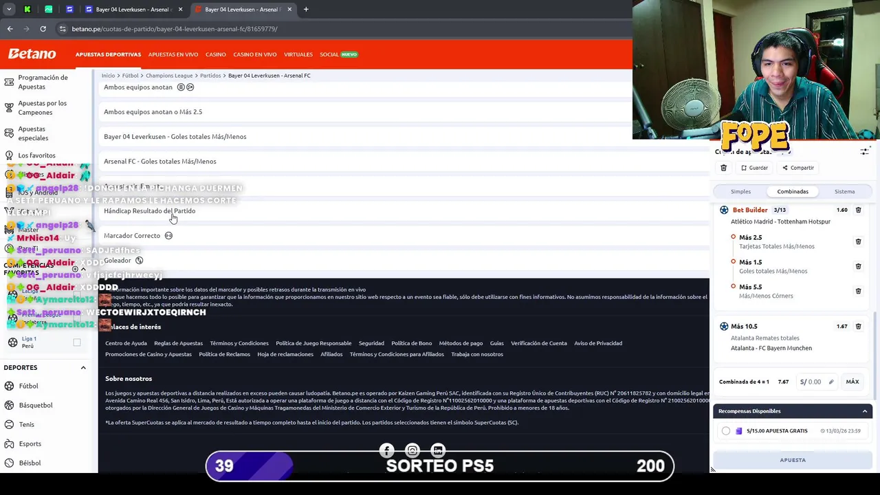Delete the entire bet slip with trash icon
Viewport: 880px width, 495px height.
pos(723,168)
